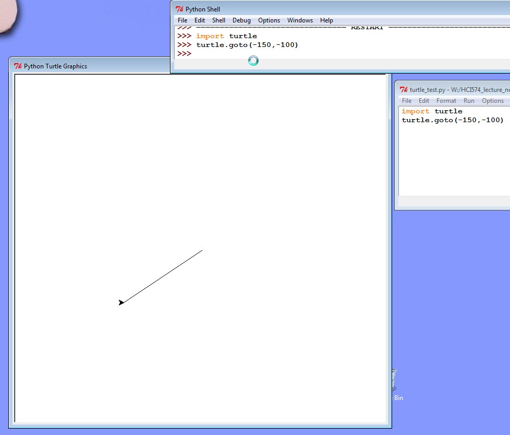Open the Options menu in Python Shell
This screenshot has height=435, width=510.
click(269, 20)
